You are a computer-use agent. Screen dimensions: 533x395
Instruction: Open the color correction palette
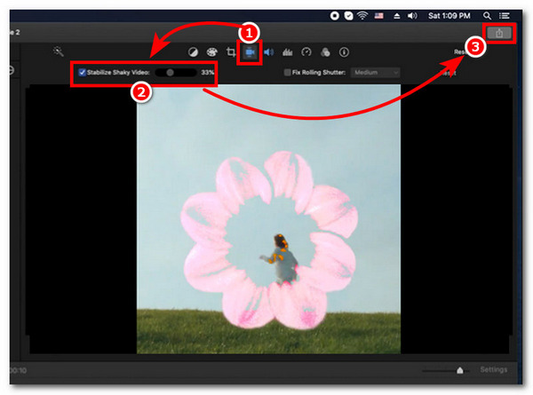click(x=211, y=52)
